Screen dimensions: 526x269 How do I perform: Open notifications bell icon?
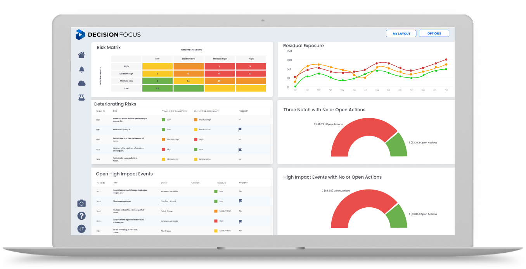click(81, 69)
